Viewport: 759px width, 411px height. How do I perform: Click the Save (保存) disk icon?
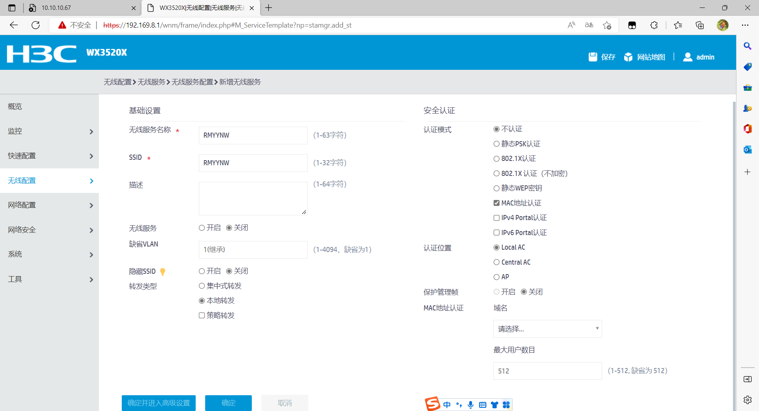pyautogui.click(x=593, y=57)
